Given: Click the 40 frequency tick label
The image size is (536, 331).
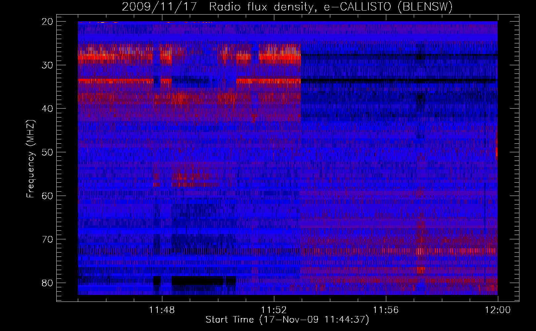Looking at the screenshot, I should (x=48, y=109).
